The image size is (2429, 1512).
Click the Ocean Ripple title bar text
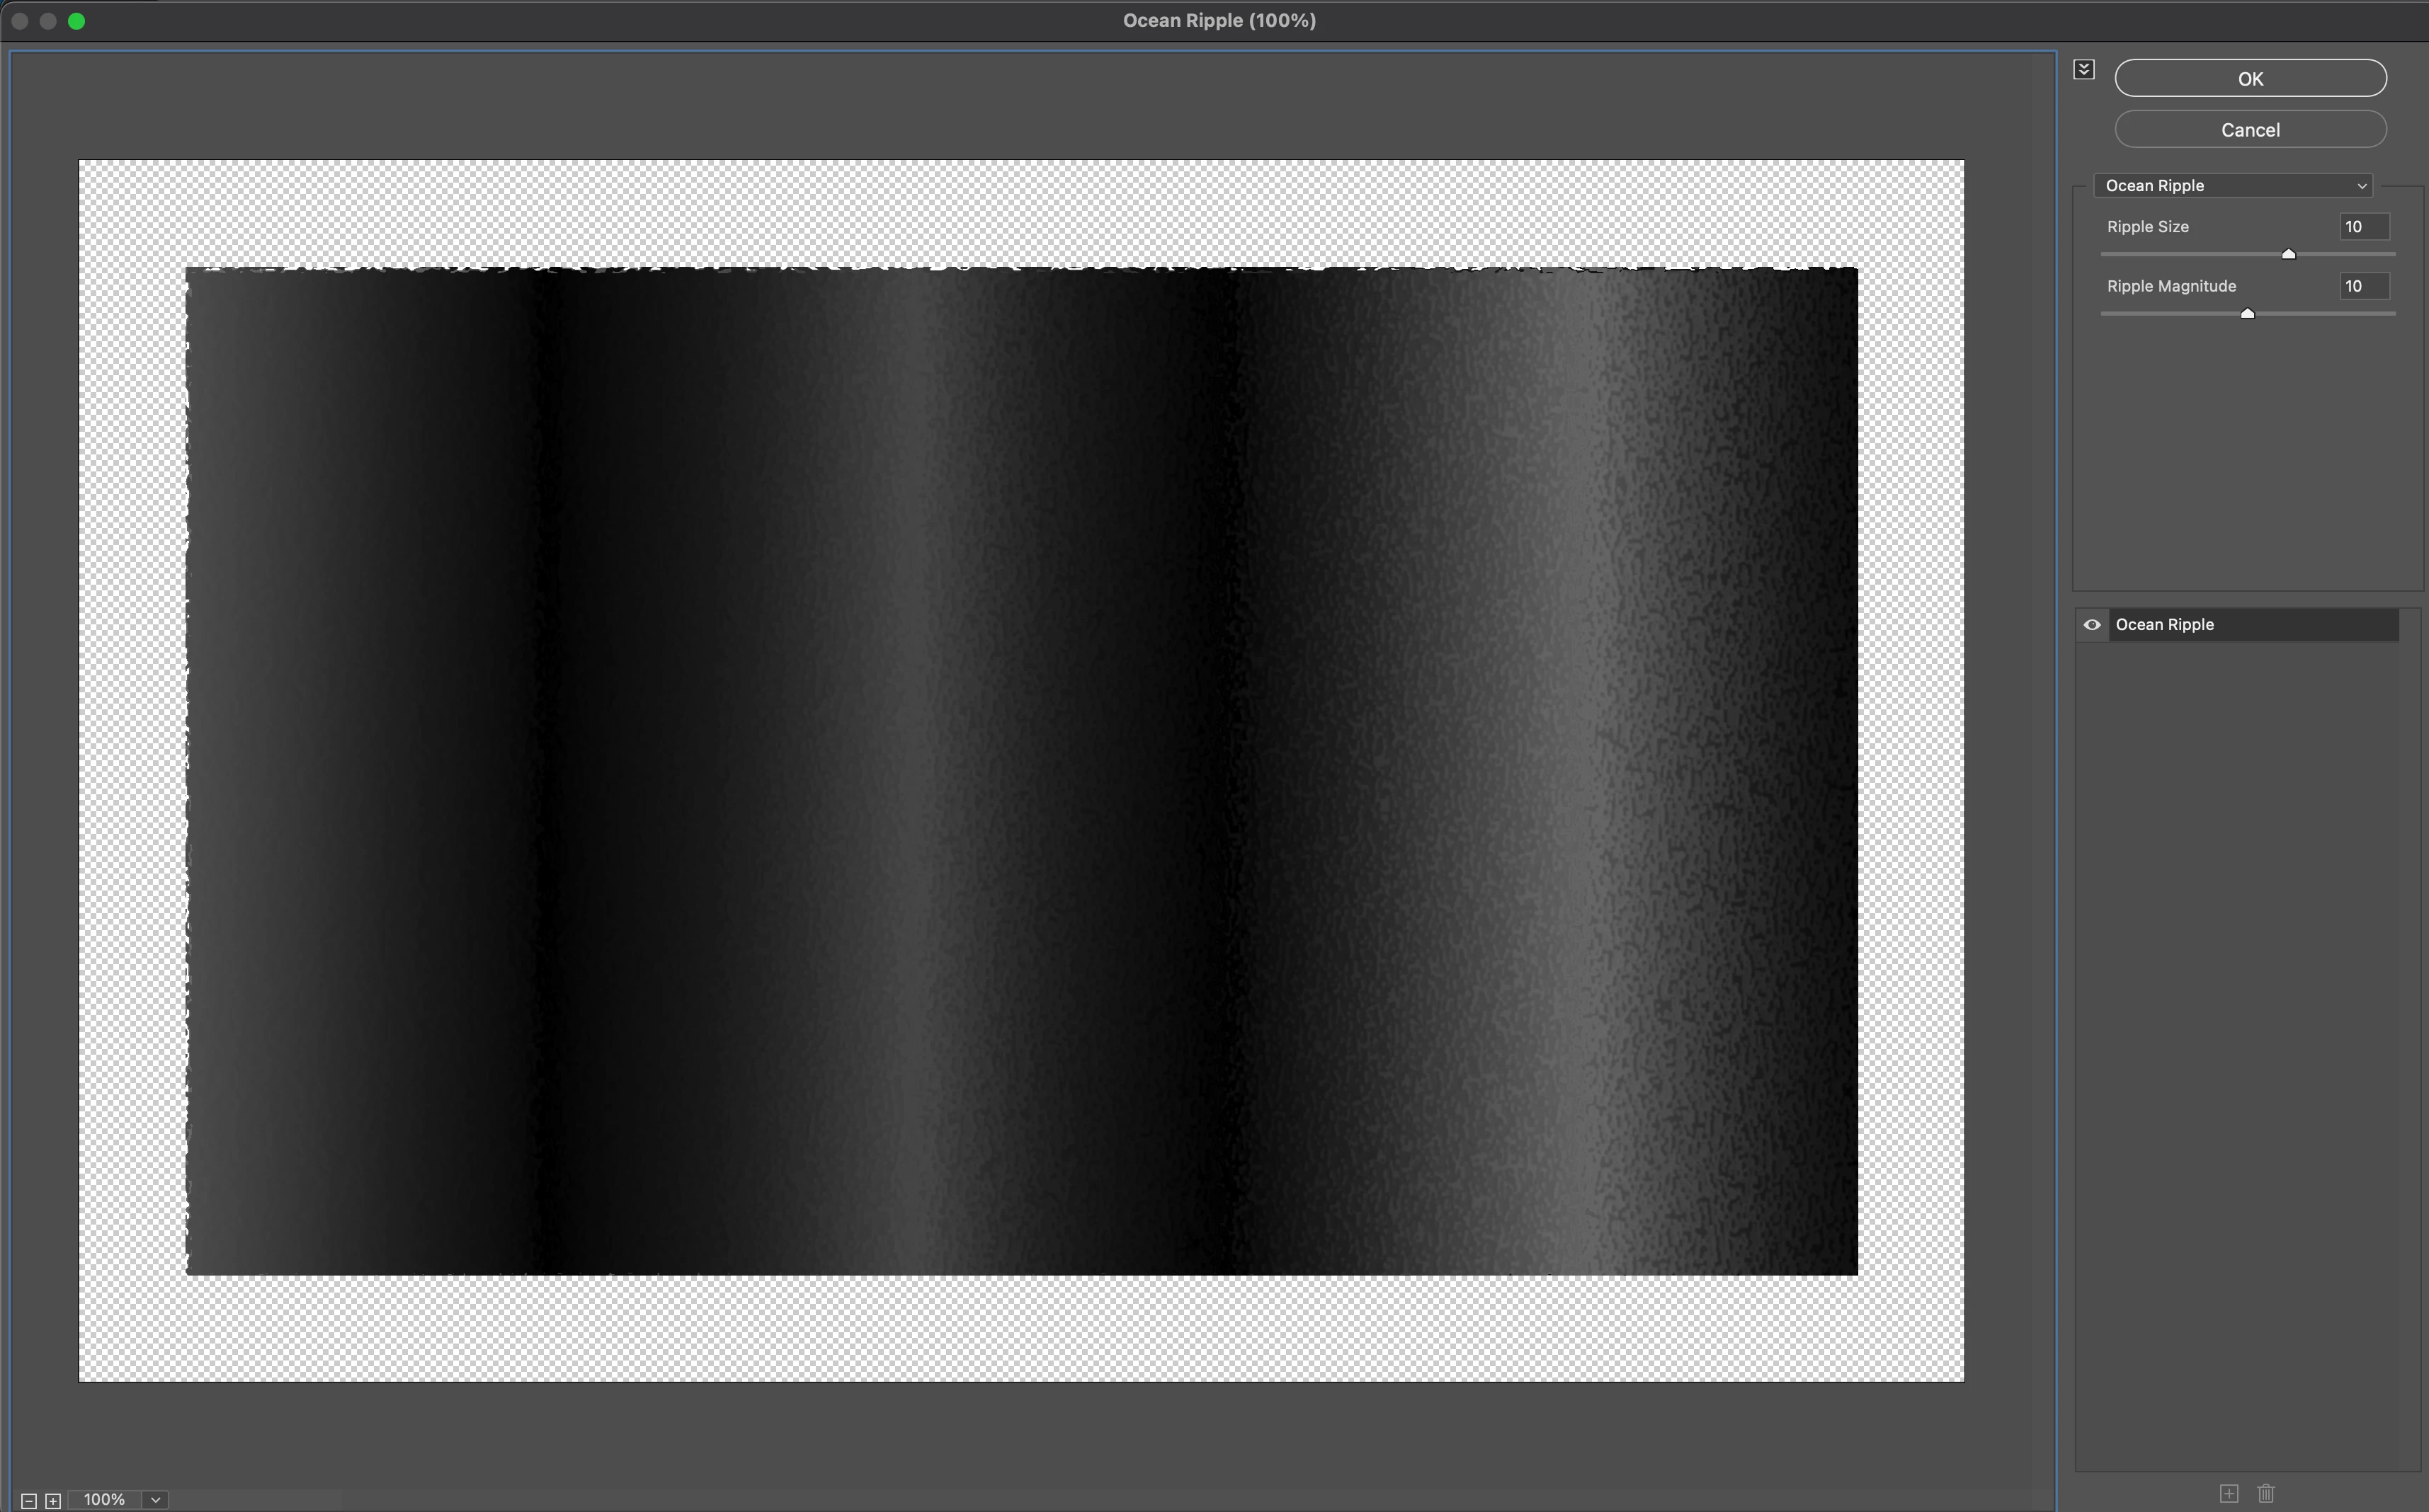1219,21
